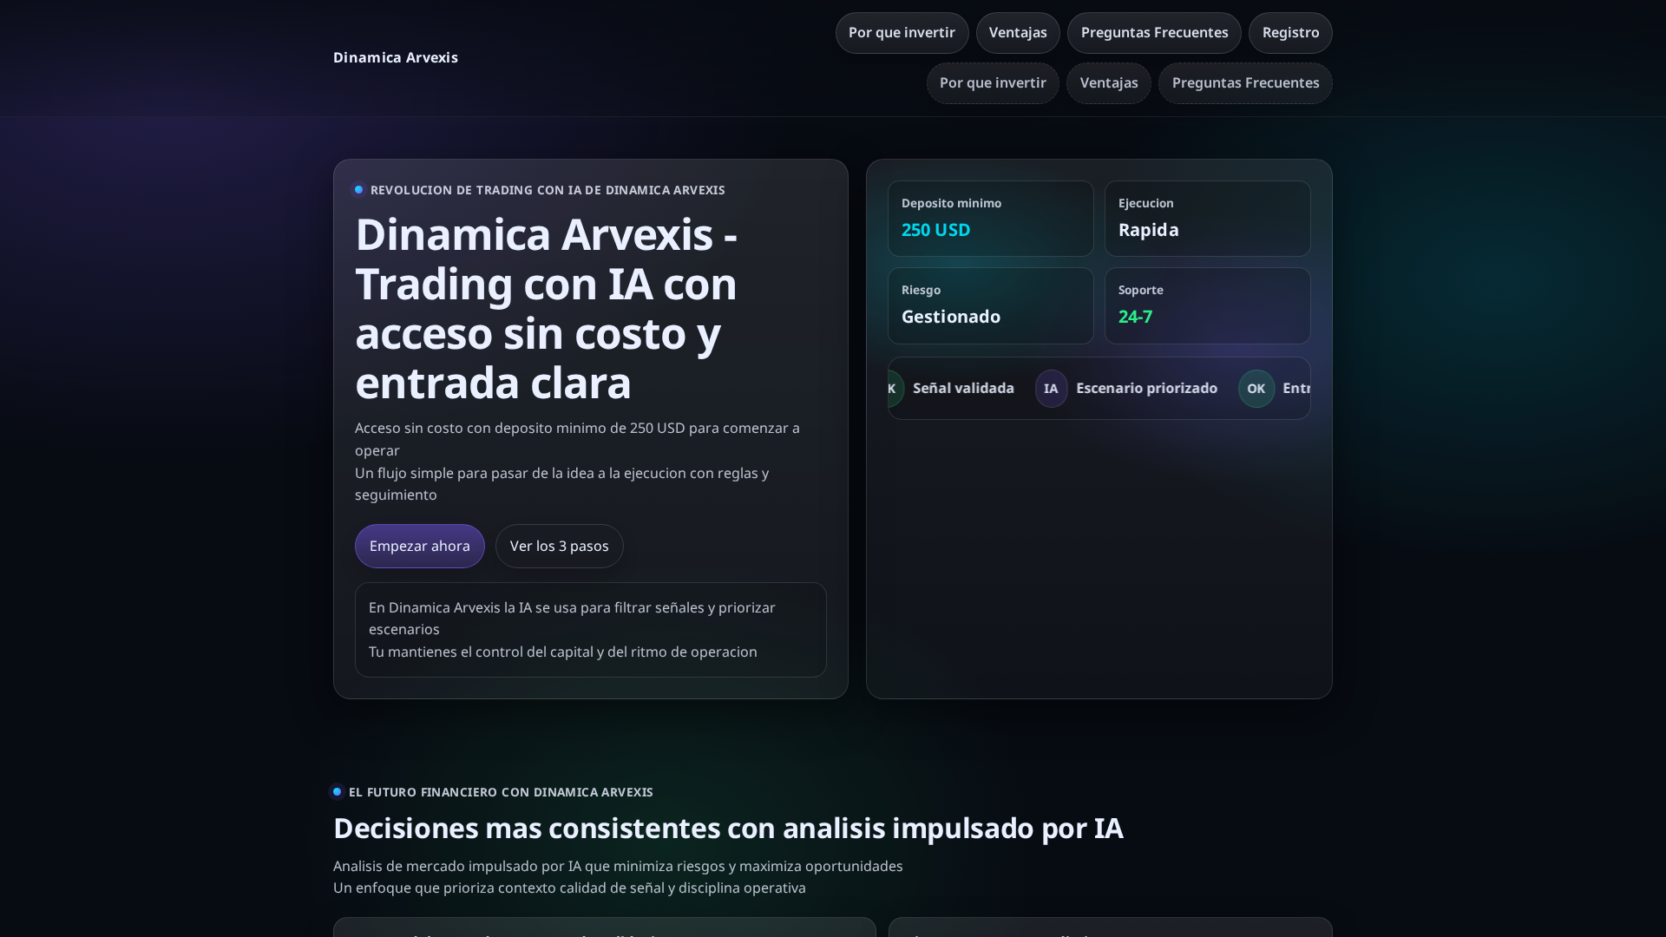This screenshot has height=937, width=1666.
Task: Click the blue dot beside EL FUTURO FINANCIERO
Action: click(x=338, y=791)
